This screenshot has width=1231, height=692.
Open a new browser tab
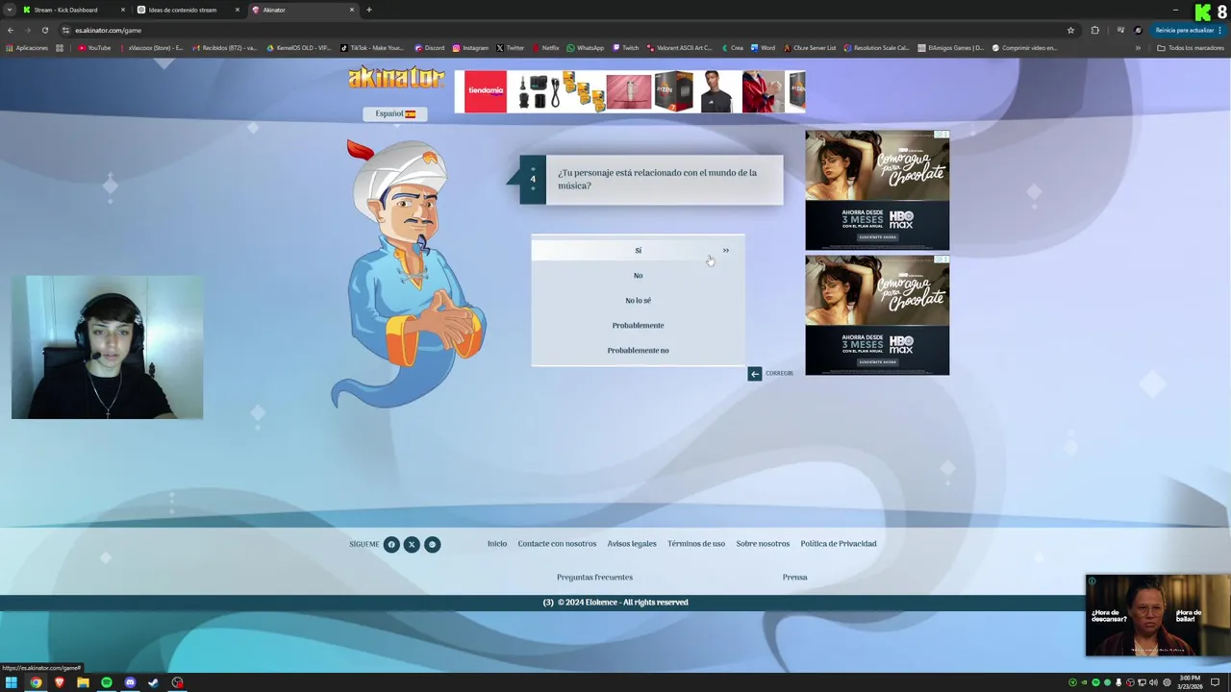tap(369, 10)
